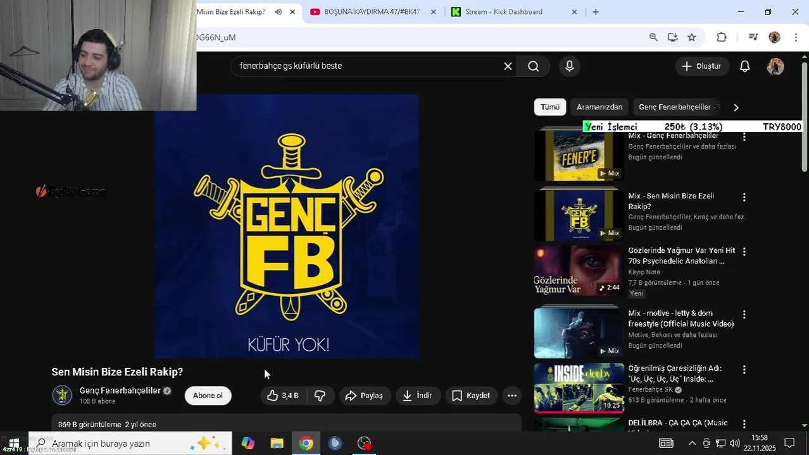Open motive letty & dom freestyle thumbnail

[579, 332]
